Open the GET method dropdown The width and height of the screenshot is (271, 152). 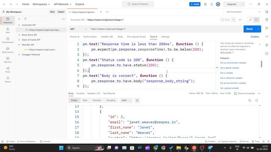pos(78,29)
